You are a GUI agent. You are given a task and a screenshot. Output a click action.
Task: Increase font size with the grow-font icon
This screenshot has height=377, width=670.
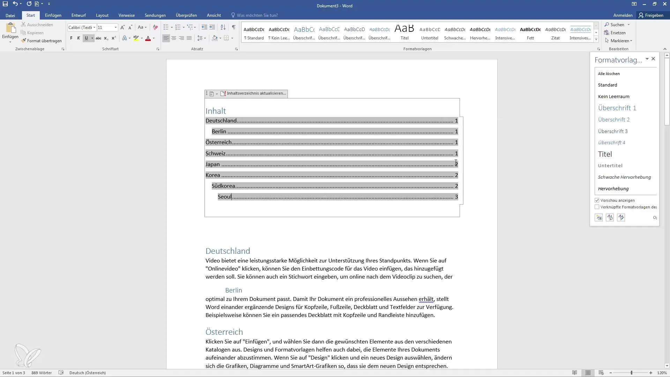click(x=122, y=27)
